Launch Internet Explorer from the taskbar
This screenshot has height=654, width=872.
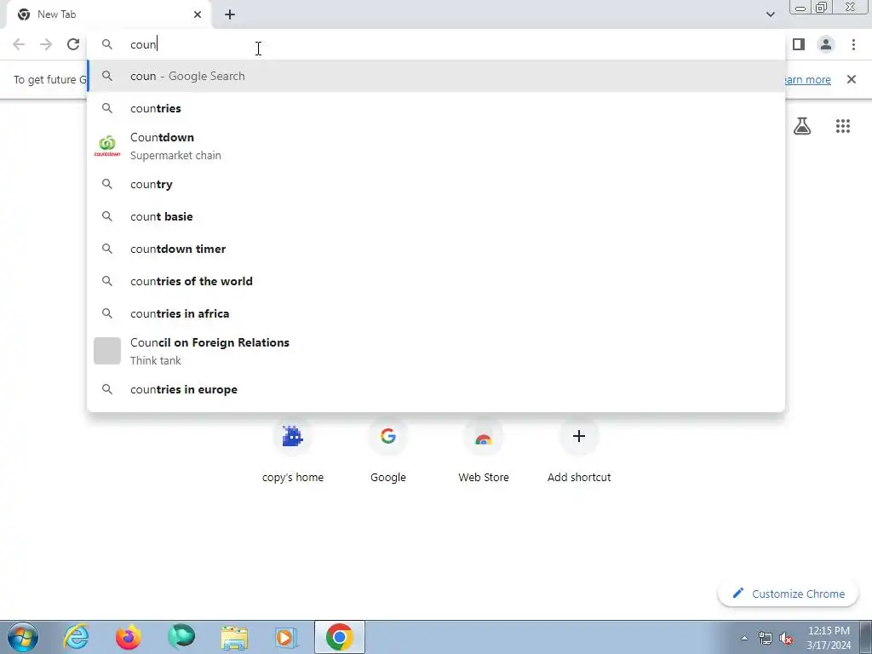point(76,637)
